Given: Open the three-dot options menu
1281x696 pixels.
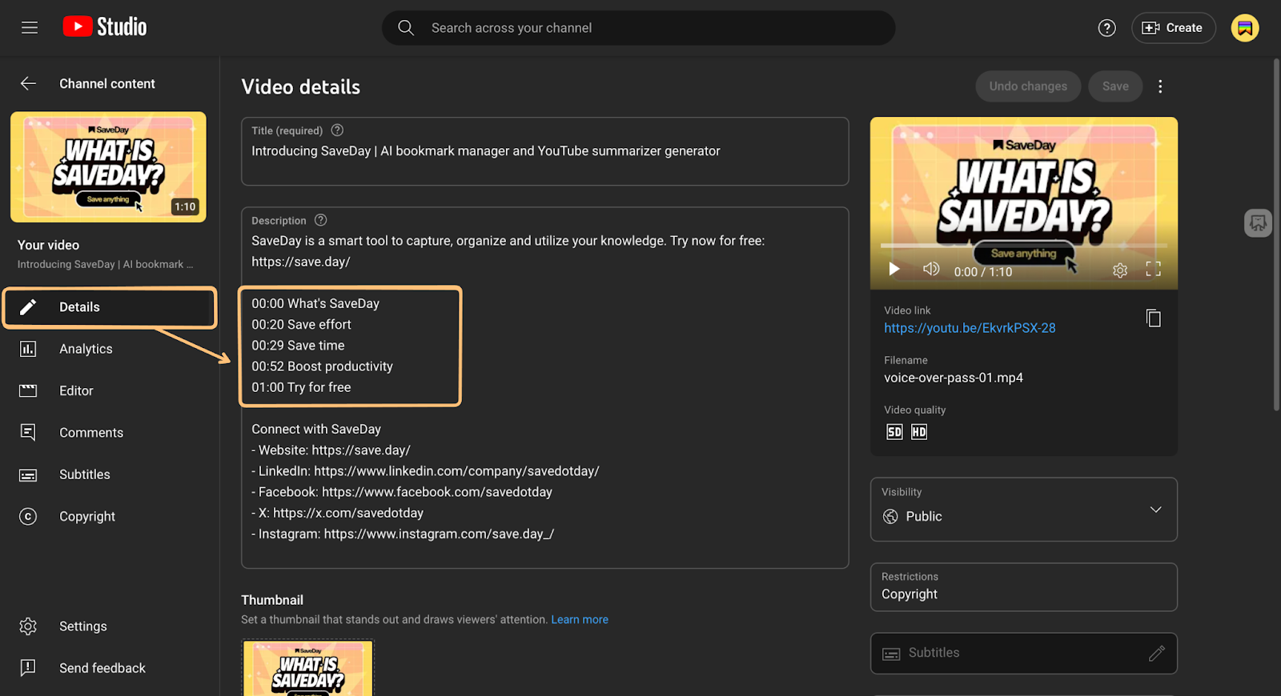Looking at the screenshot, I should tap(1160, 86).
